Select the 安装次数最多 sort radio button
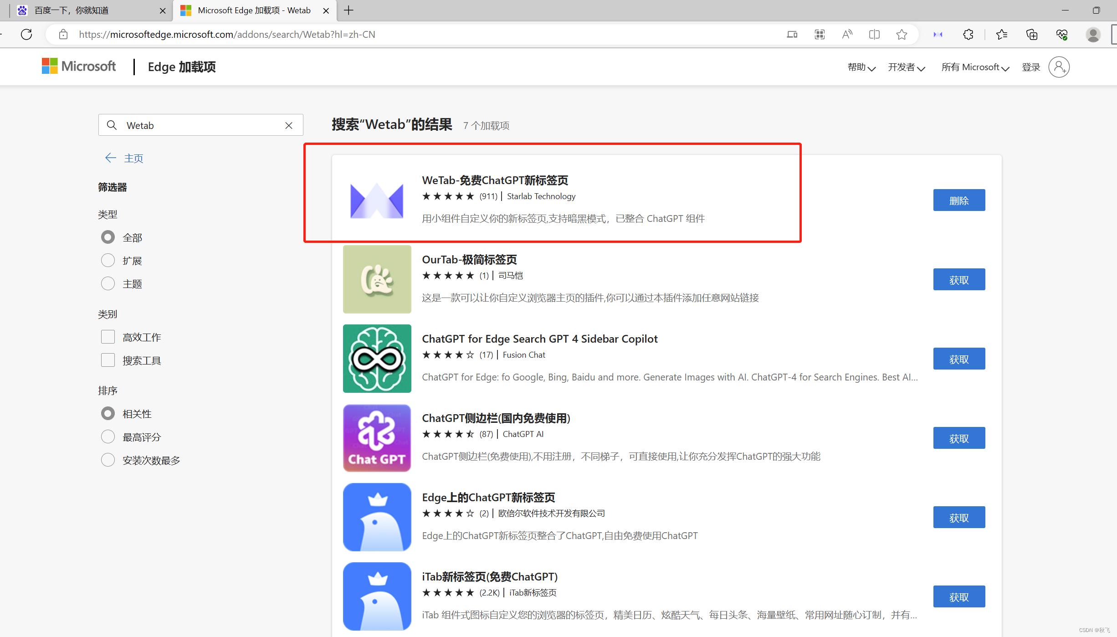 click(108, 460)
